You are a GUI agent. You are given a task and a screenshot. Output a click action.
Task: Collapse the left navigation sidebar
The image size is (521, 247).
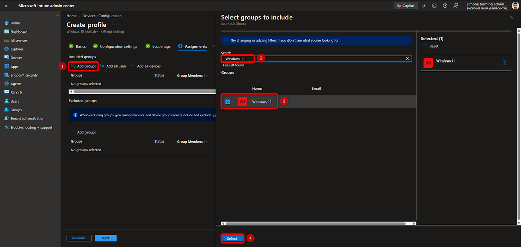(57, 15)
